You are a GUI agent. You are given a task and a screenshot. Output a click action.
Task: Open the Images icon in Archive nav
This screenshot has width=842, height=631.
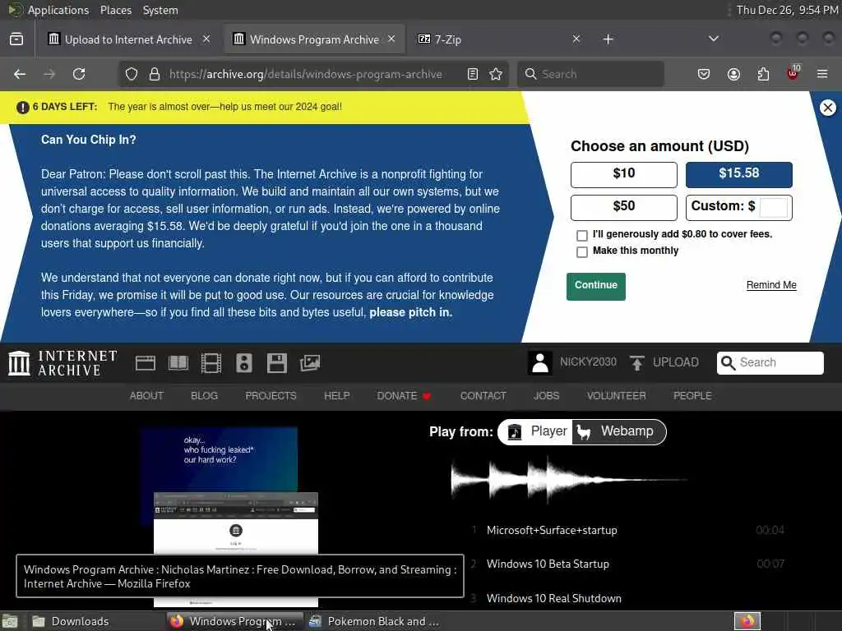[310, 363]
